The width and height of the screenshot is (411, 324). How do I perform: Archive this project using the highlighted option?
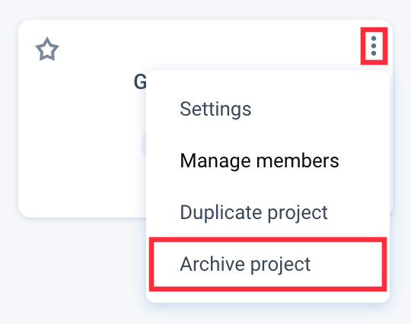[x=268, y=264]
